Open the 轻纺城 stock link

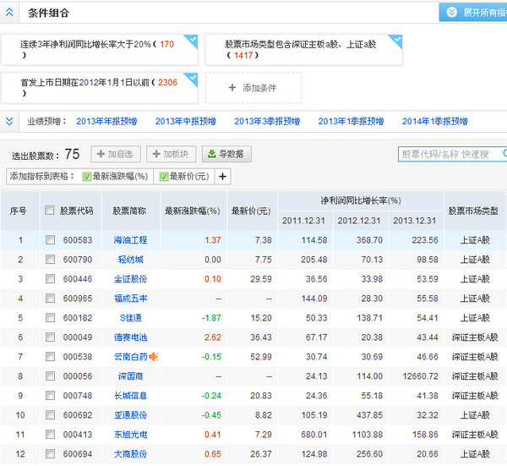[131, 260]
